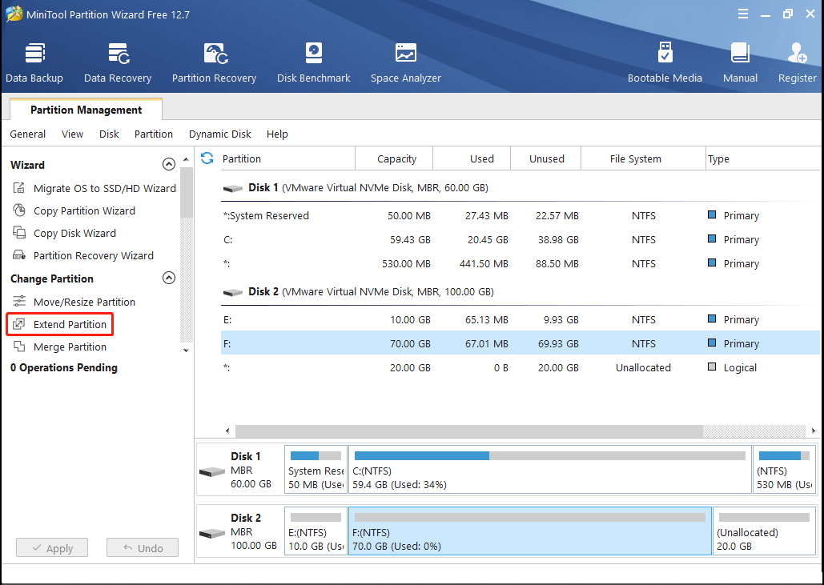
Task: Open the Help menu
Action: coord(277,134)
